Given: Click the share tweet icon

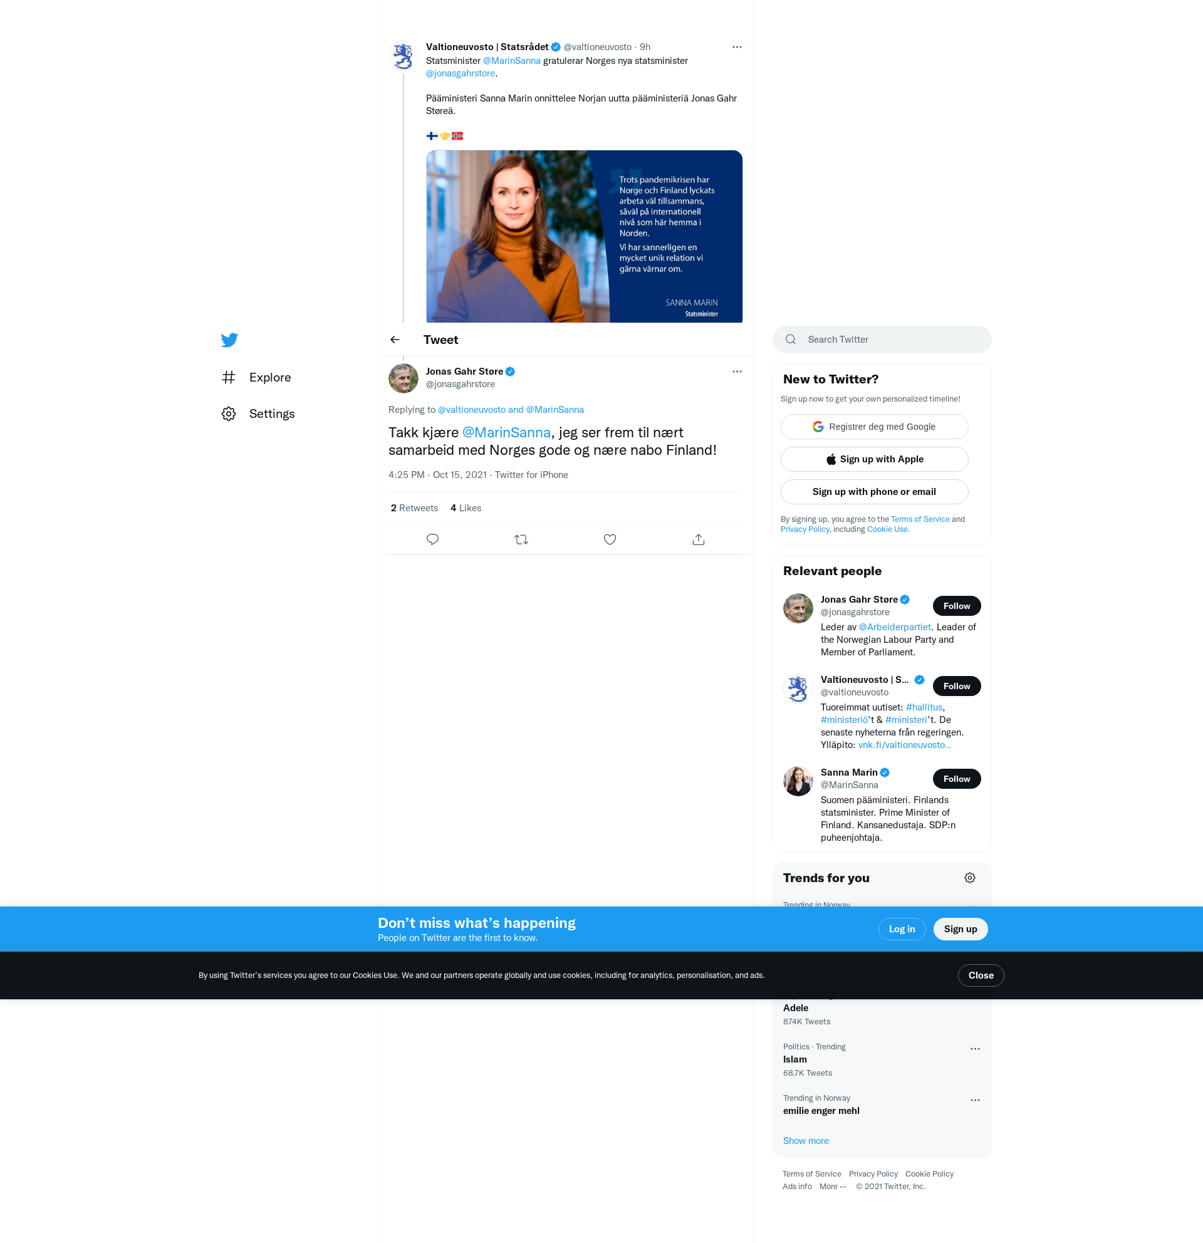Looking at the screenshot, I should [698, 539].
